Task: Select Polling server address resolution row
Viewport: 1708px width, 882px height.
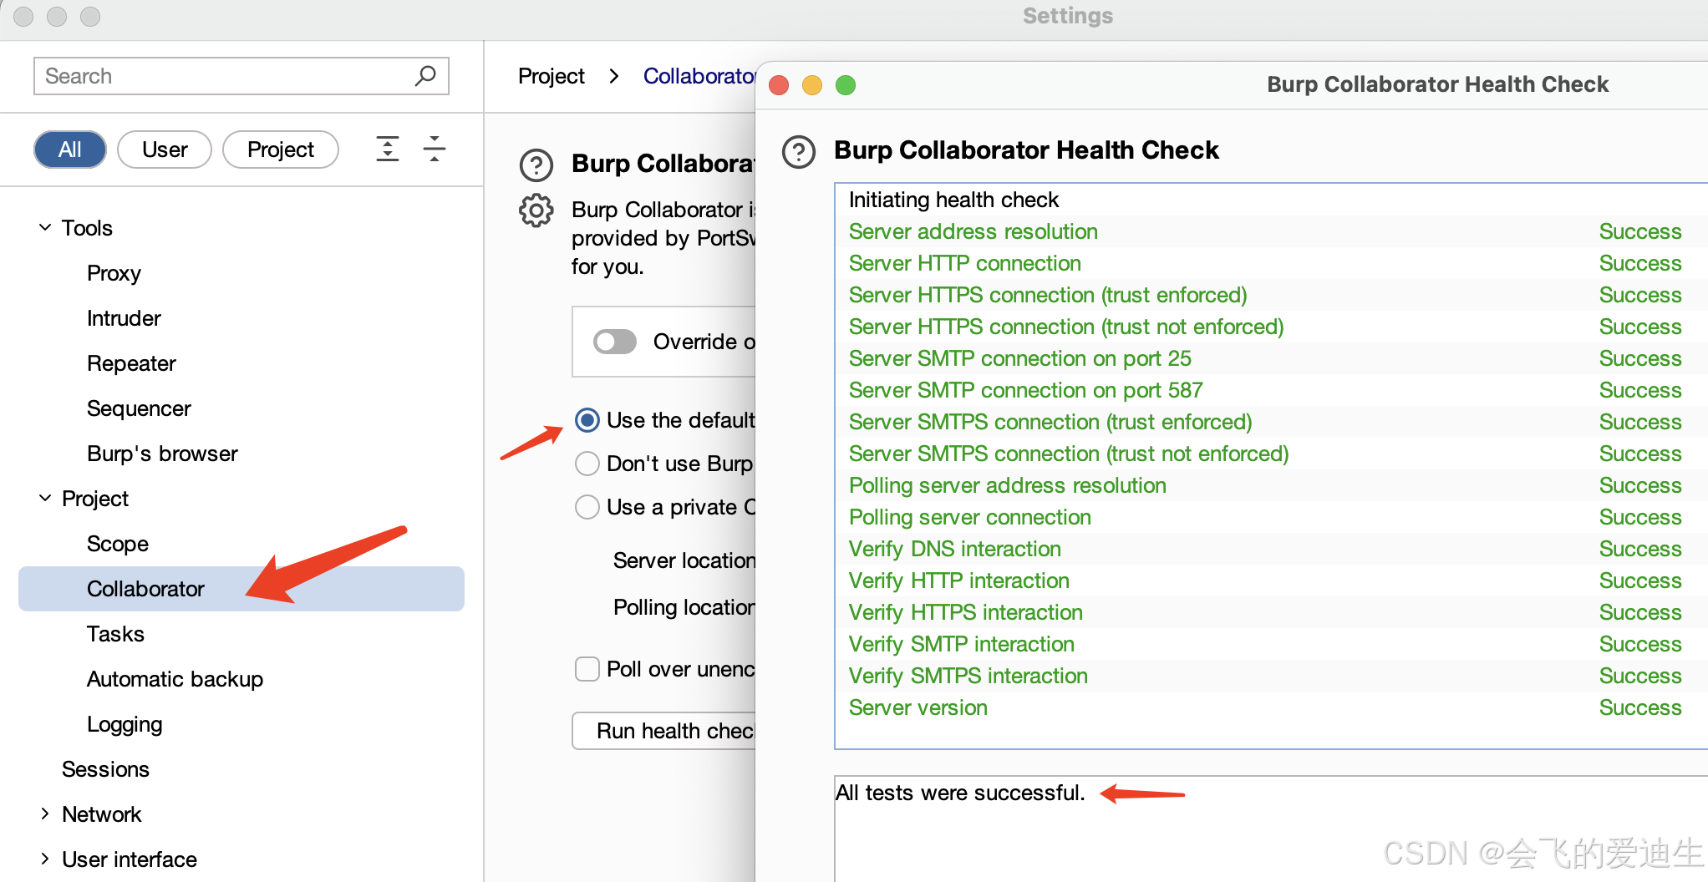Action: tap(1271, 485)
